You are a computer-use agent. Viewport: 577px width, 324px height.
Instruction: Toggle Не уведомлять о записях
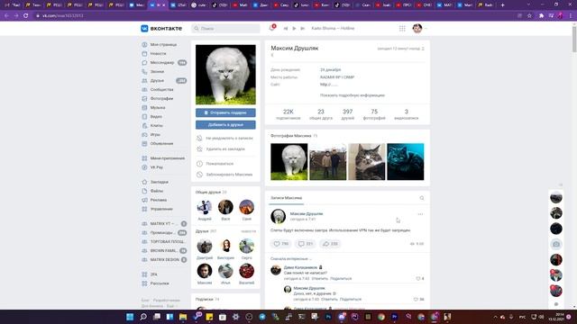[225, 138]
